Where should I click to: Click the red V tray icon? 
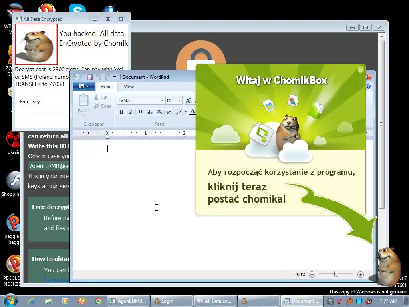tap(339, 301)
